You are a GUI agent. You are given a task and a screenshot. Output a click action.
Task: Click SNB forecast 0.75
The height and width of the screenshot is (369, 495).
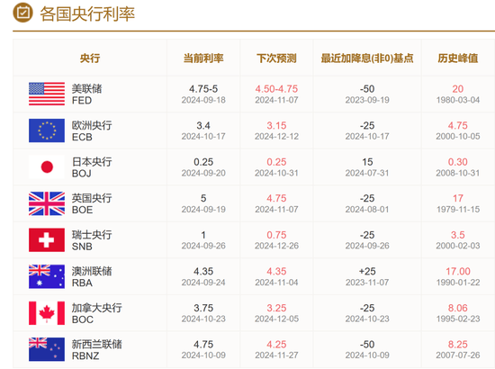coord(276,235)
